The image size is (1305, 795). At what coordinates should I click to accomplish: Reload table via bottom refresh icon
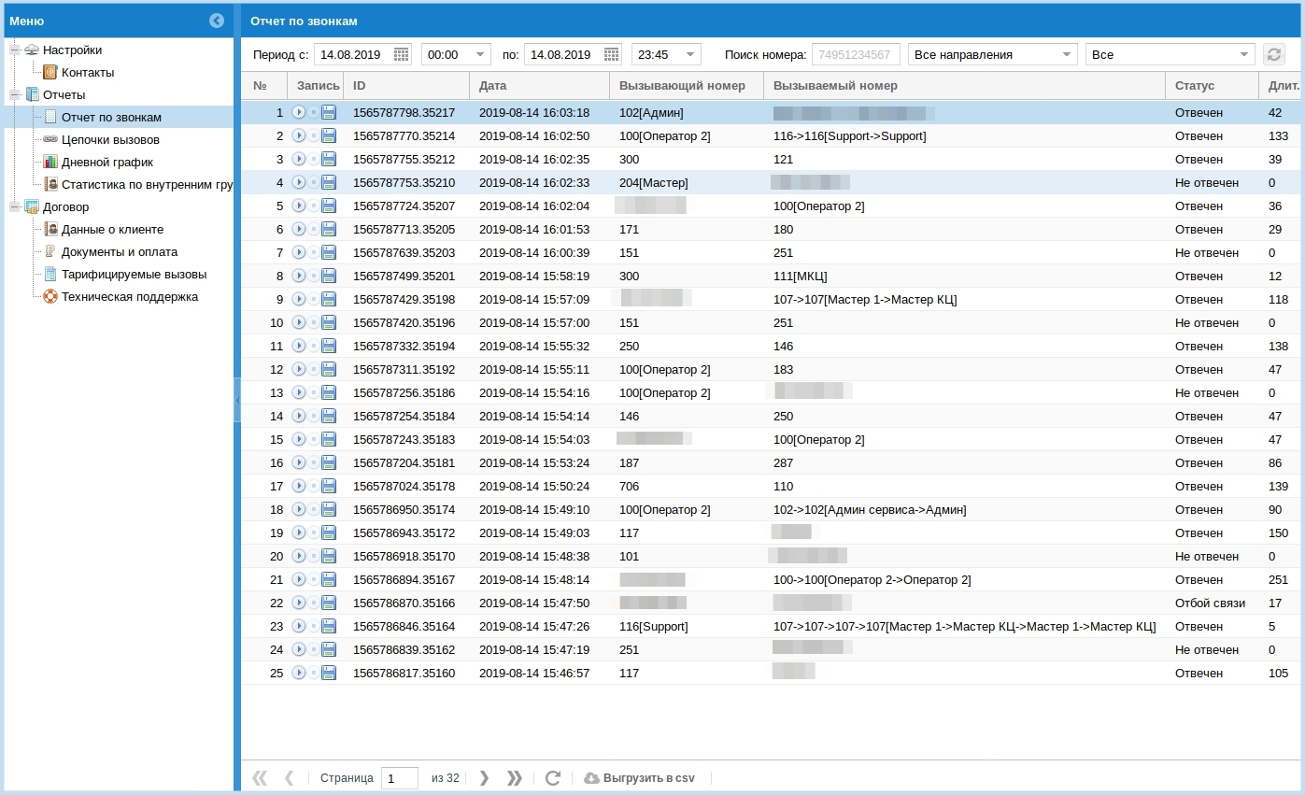[x=553, y=778]
